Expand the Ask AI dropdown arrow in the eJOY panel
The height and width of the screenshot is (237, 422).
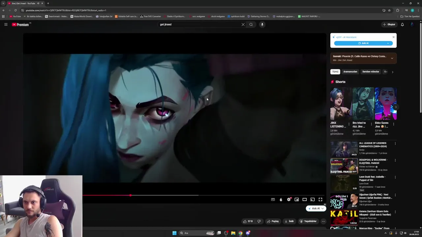388,43
